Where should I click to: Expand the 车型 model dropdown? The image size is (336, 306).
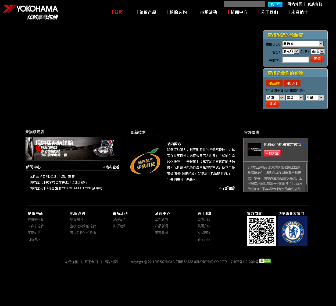[x=295, y=98]
